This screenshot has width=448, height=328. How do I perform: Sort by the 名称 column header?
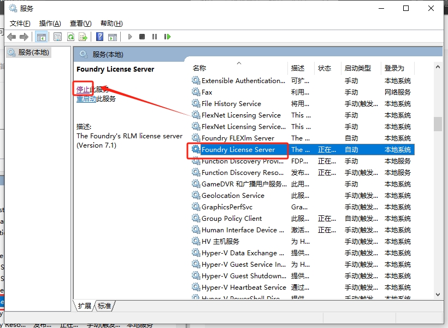coord(199,68)
